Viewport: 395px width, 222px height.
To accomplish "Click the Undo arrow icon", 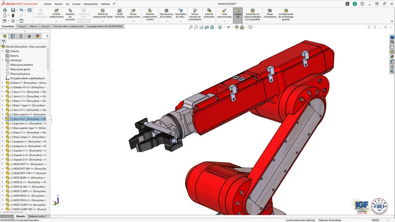I will pos(21,10).
